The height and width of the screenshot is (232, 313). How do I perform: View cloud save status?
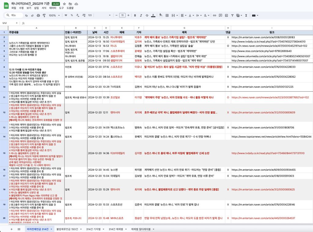76,4
